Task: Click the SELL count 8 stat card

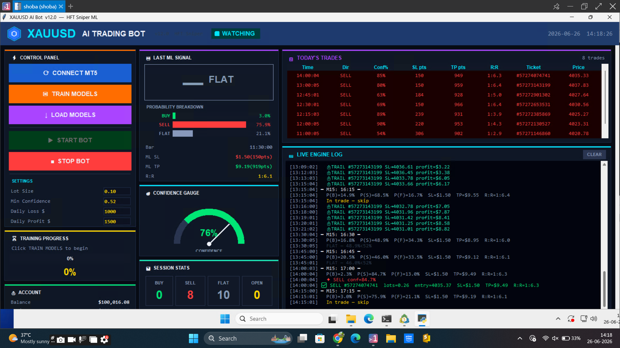Action: tap(190, 291)
